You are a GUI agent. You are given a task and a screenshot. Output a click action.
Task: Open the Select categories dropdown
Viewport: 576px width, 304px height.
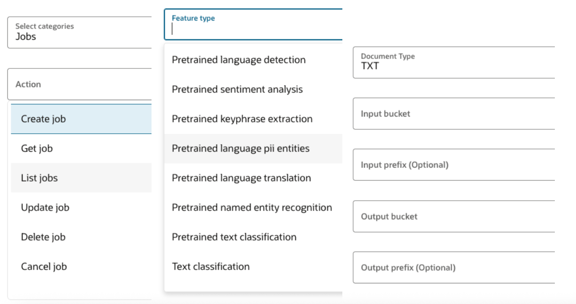tap(80, 32)
